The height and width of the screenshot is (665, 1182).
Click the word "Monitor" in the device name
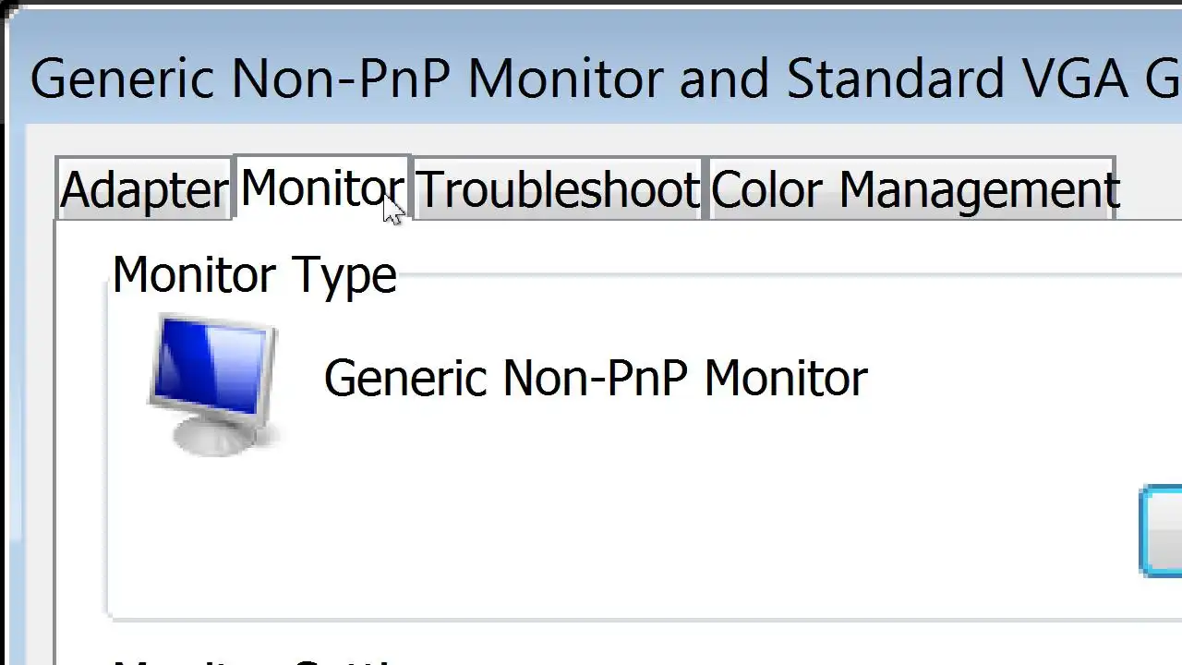point(785,379)
